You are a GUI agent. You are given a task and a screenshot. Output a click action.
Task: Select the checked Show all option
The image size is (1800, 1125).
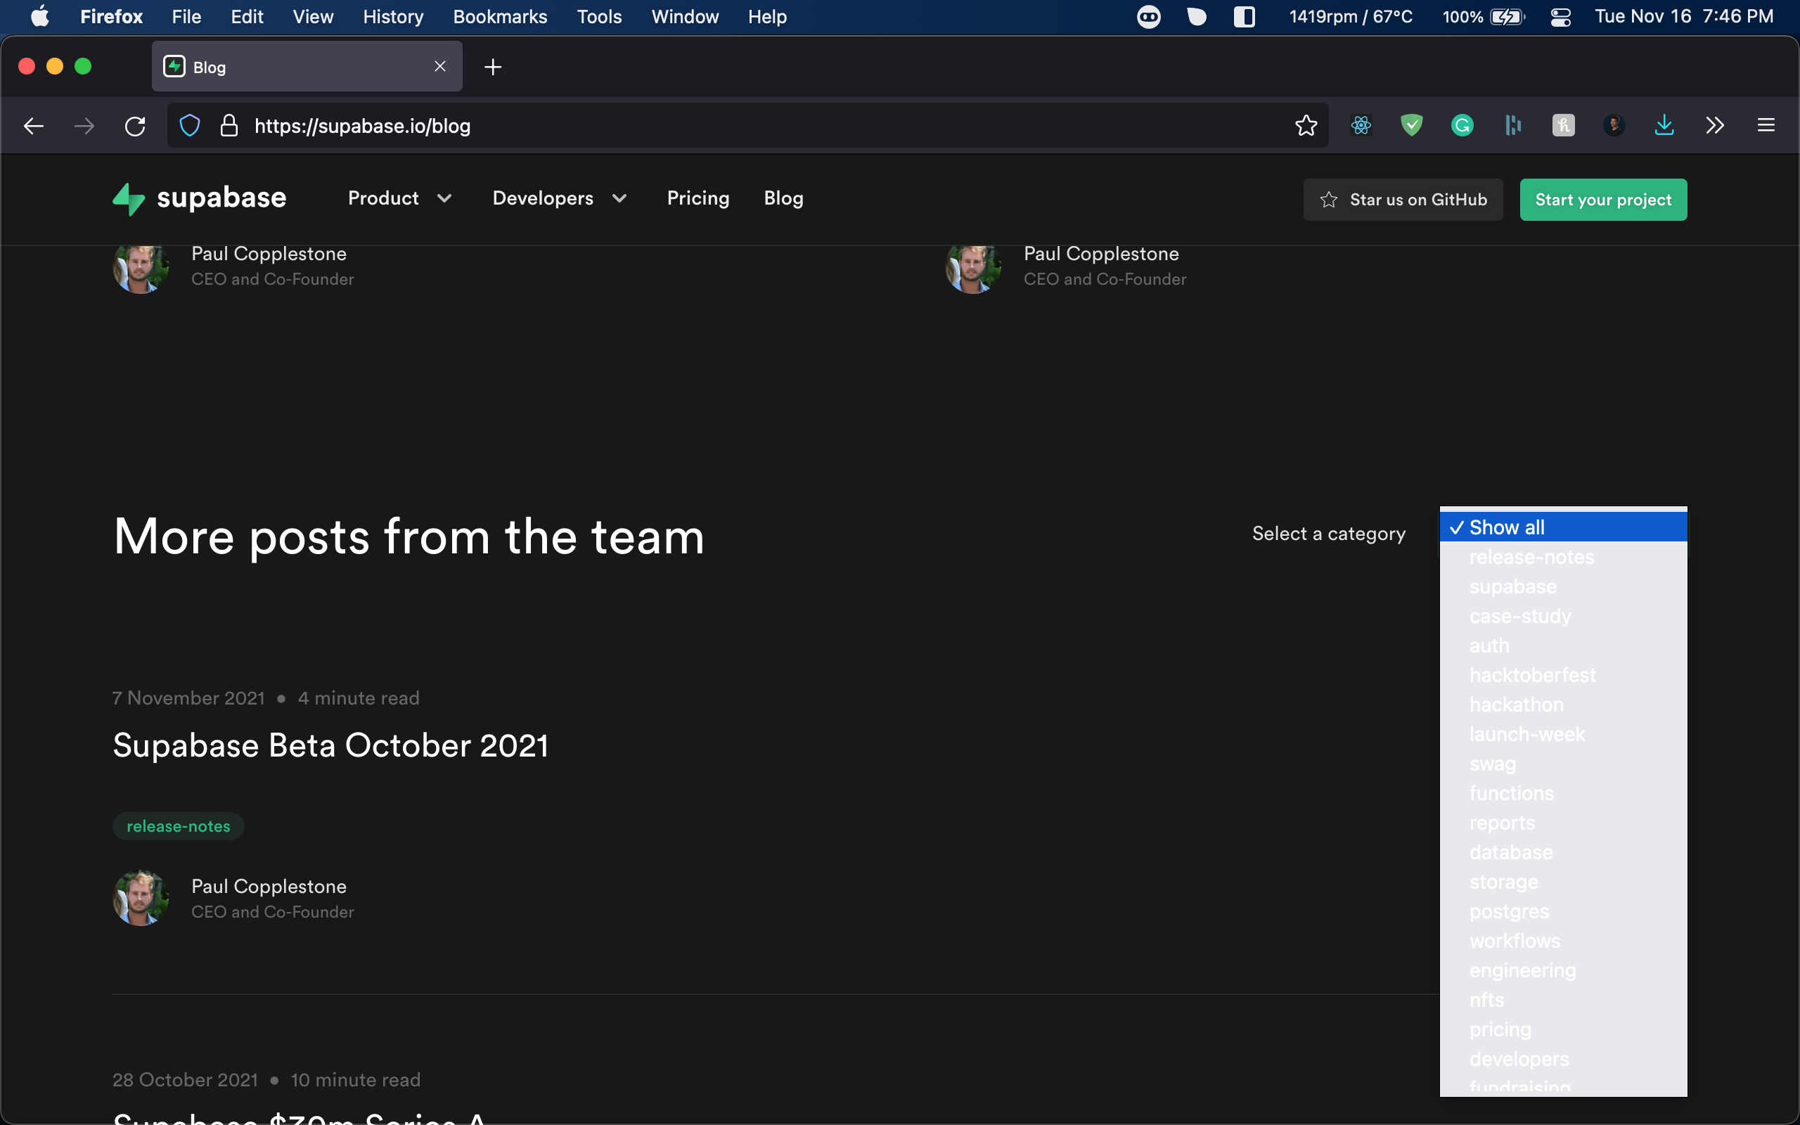1563,527
